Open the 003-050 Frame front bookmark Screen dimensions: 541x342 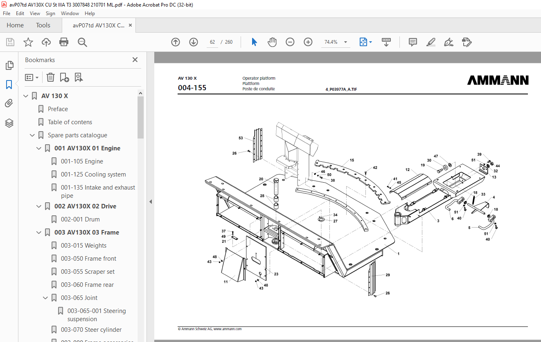[88, 259]
